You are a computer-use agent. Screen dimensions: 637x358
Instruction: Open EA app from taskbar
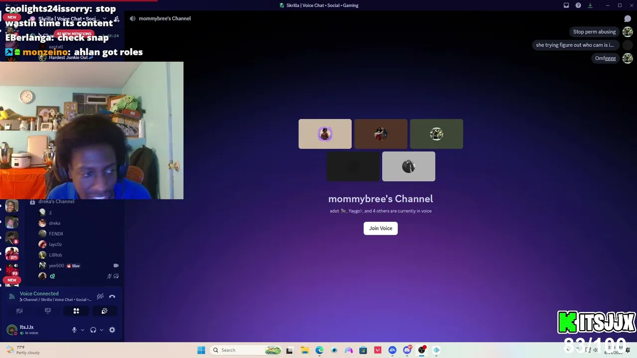[393, 350]
